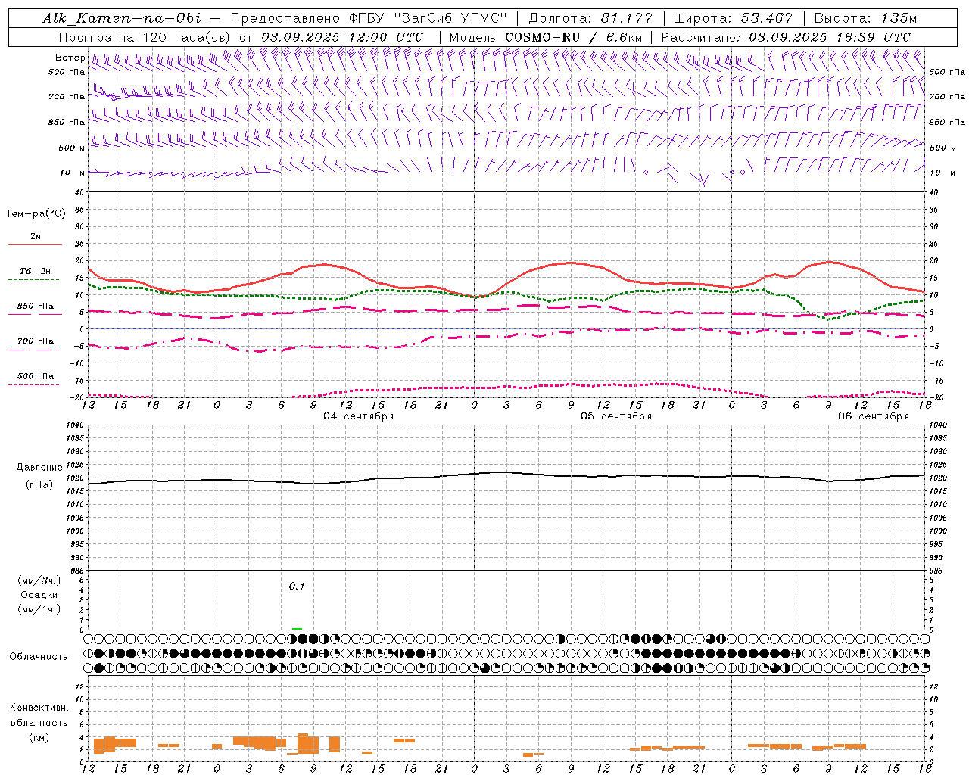Click the Ветер section label
This screenshot has width=969, height=775.
point(70,58)
